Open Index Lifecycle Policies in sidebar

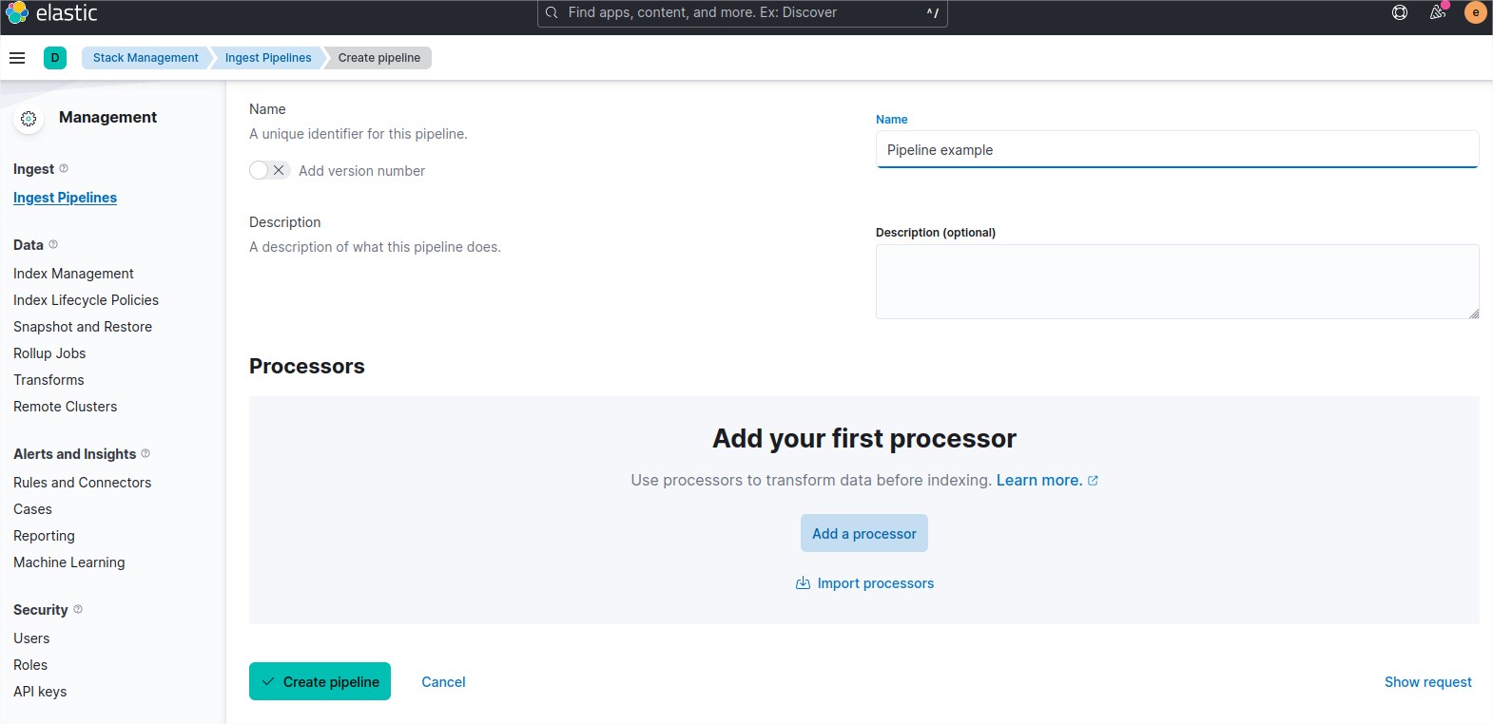86,300
